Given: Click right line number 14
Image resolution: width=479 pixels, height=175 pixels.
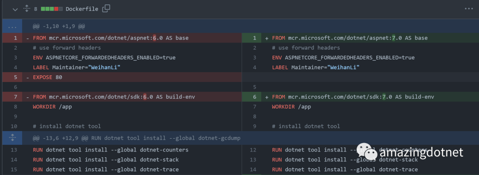Looking at the screenshot, I should coord(253,169).
